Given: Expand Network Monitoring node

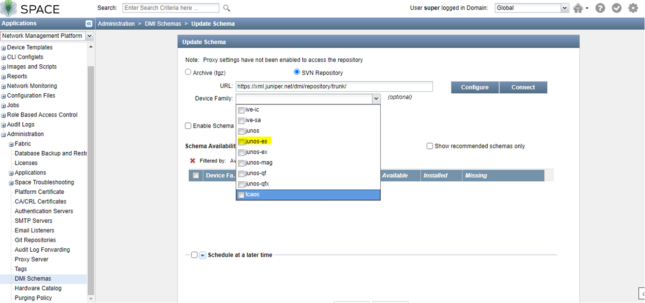Looking at the screenshot, I should click(3, 87).
